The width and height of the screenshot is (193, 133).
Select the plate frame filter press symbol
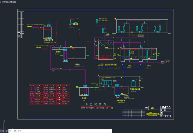107,83
